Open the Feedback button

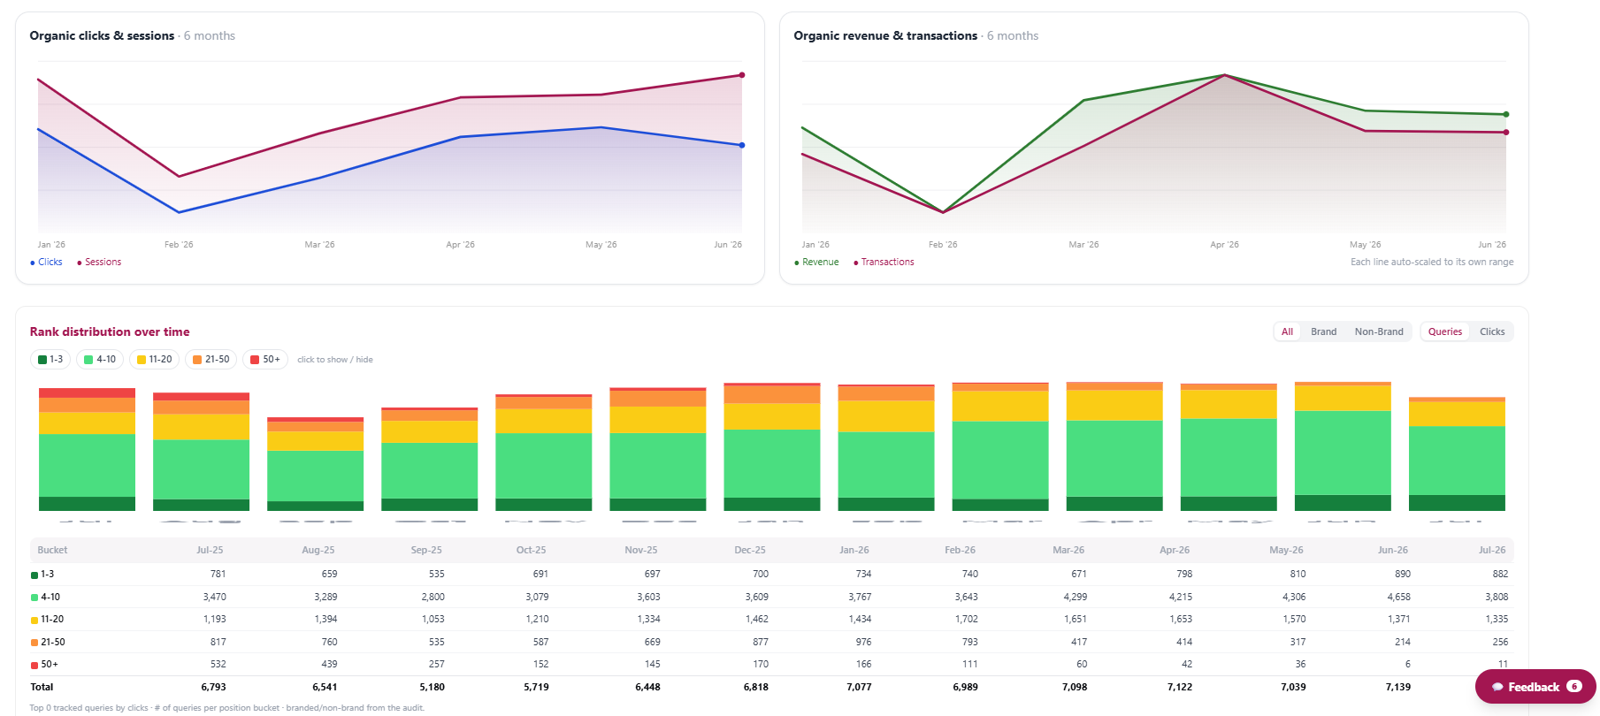click(1535, 687)
